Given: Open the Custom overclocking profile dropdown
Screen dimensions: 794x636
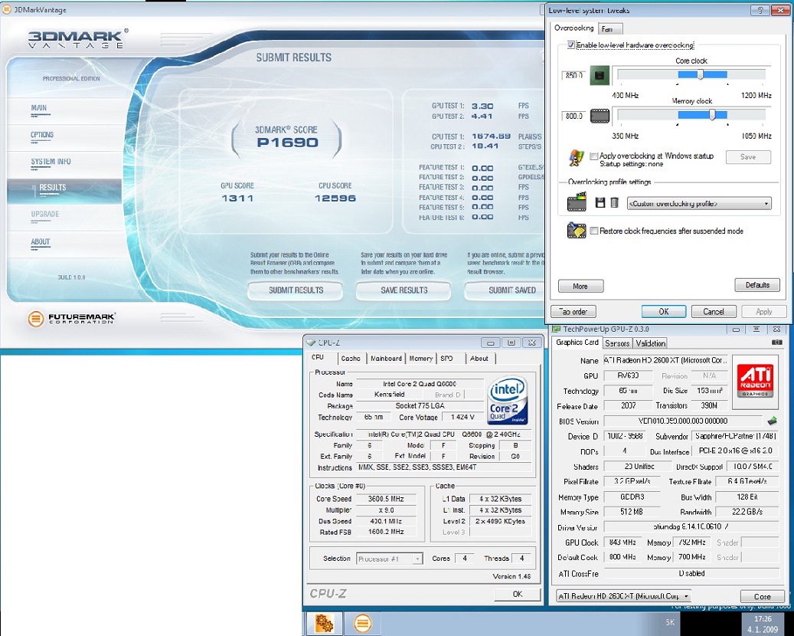Looking at the screenshot, I should 699,204.
